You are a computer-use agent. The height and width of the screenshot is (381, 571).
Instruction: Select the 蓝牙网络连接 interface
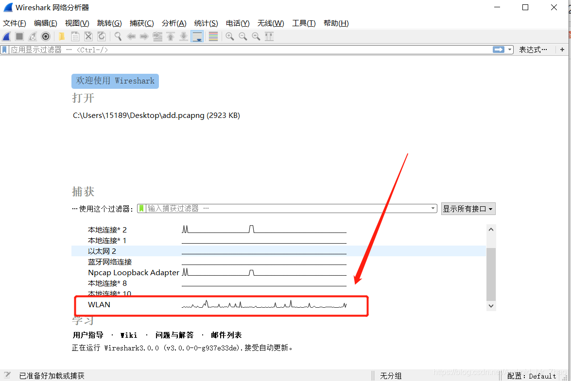[278, 262]
